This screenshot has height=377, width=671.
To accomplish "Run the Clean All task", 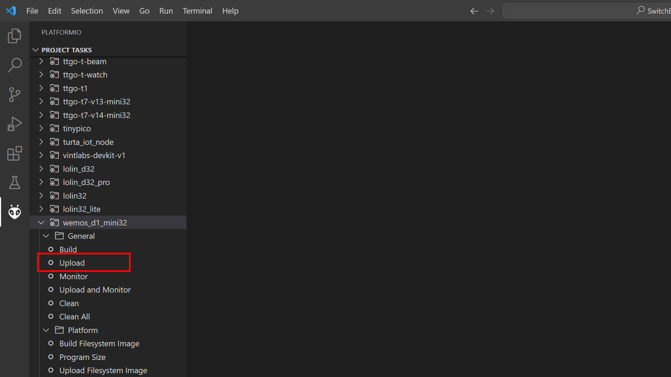I will [74, 317].
